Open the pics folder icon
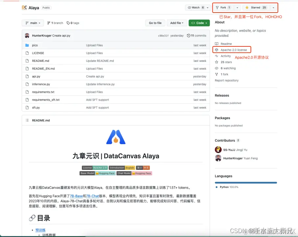The width and height of the screenshot is (298, 237). pos(28,45)
